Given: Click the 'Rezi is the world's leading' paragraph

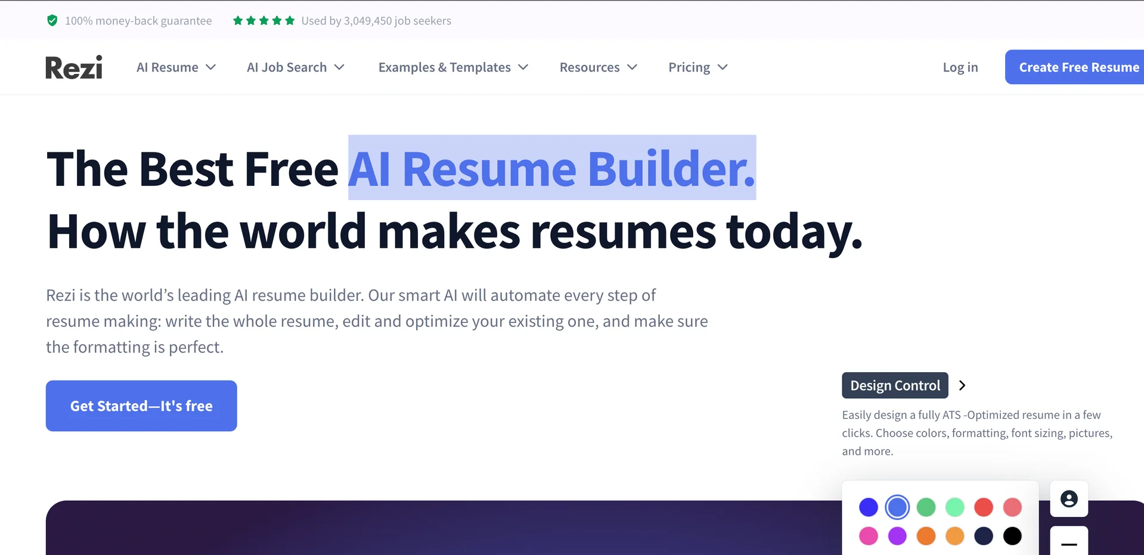Looking at the screenshot, I should pos(377,321).
